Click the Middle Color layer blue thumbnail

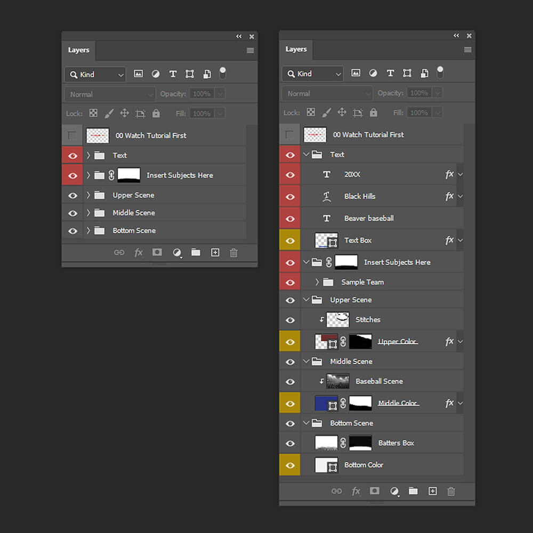click(x=325, y=402)
